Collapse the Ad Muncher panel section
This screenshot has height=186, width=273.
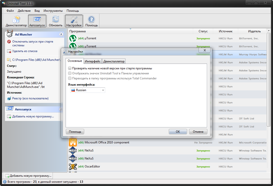61,35
